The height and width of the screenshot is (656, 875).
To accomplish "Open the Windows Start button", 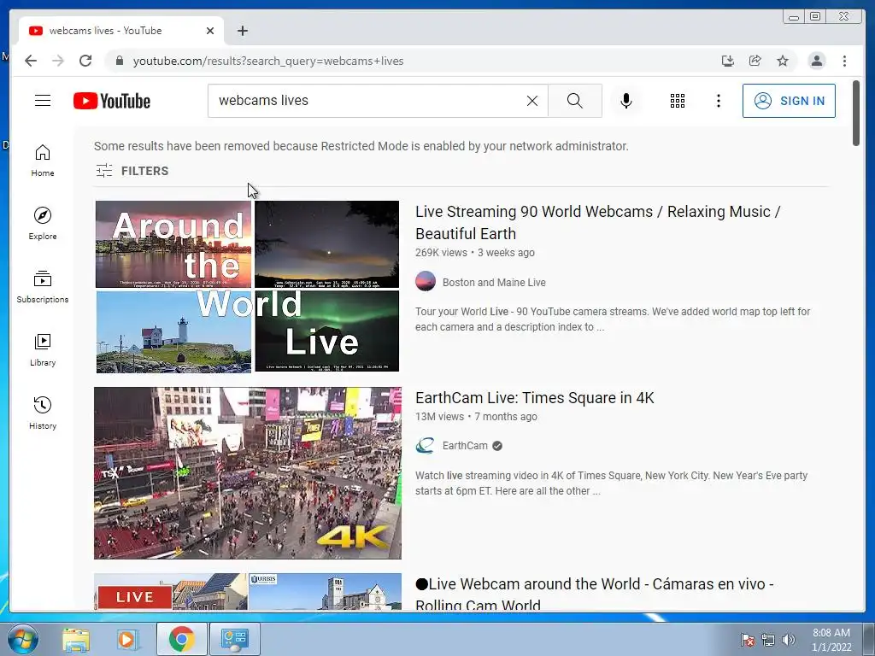I will (x=23, y=639).
